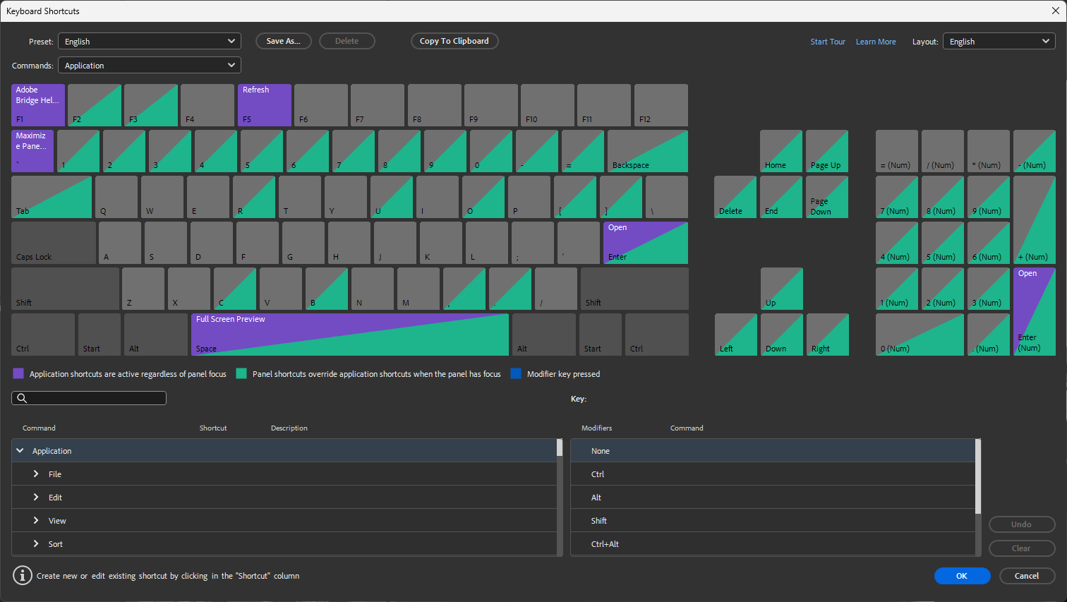Open the Start Tour link
The image size is (1067, 602).
click(827, 41)
